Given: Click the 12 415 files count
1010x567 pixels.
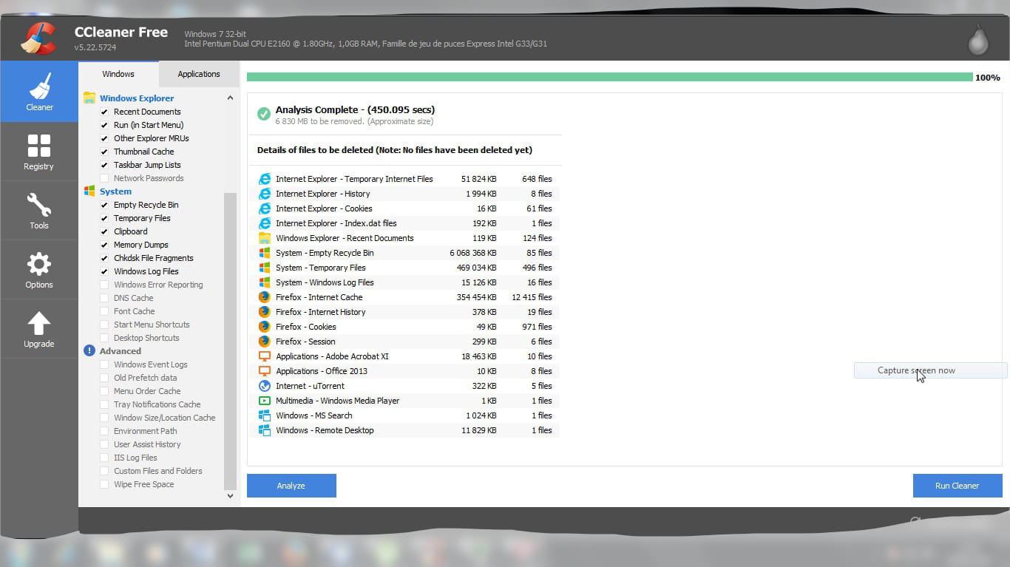Looking at the screenshot, I should (532, 297).
